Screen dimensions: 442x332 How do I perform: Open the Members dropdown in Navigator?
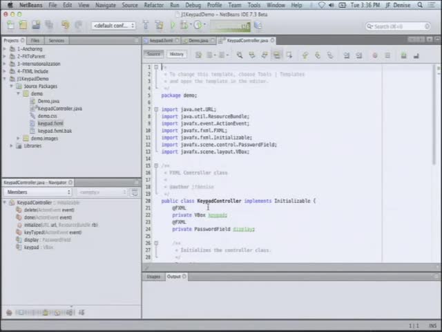pos(38,192)
